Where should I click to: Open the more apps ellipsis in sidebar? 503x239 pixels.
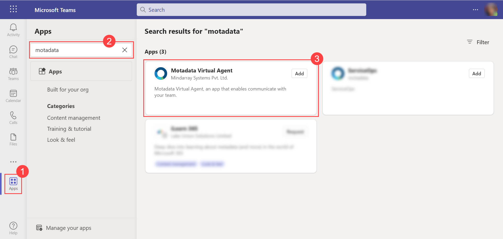tap(13, 162)
